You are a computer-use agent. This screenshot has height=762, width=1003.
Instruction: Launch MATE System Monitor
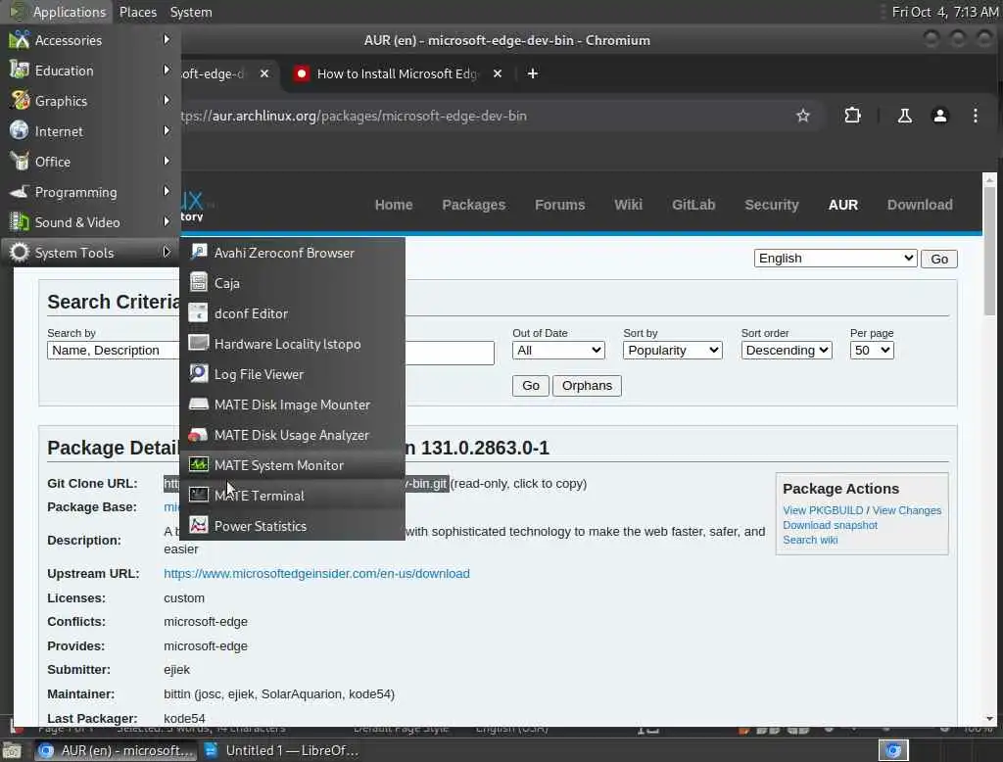tap(292, 465)
